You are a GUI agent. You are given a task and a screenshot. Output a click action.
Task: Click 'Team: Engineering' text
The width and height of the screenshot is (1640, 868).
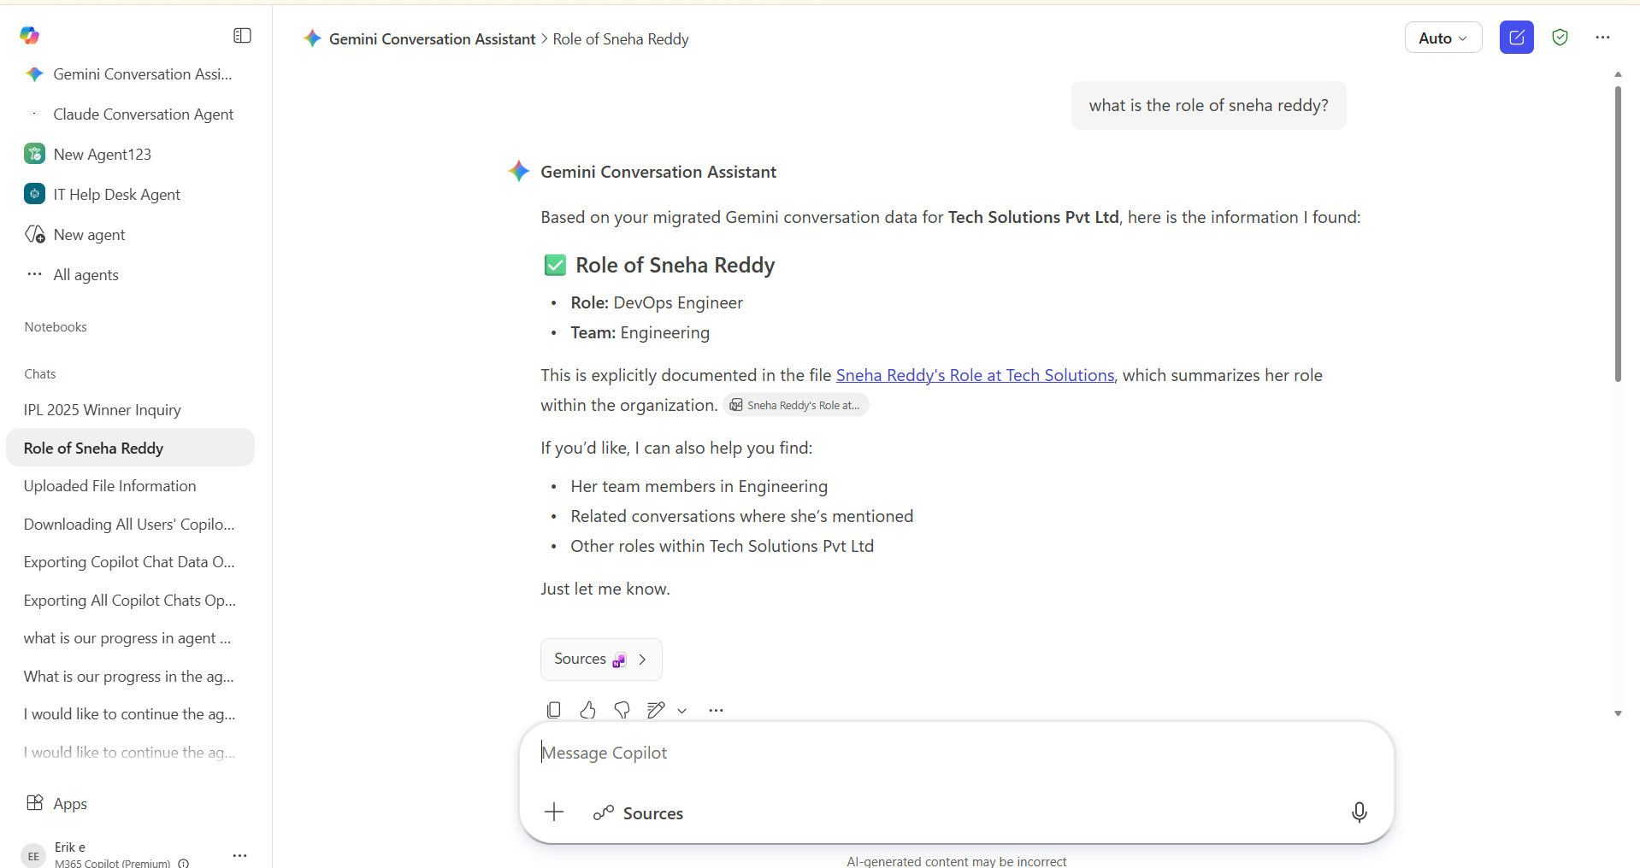(x=640, y=332)
